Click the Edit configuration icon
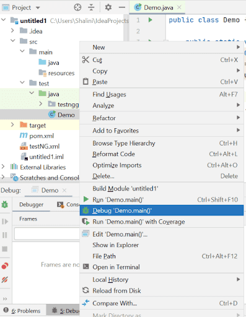 point(86,234)
